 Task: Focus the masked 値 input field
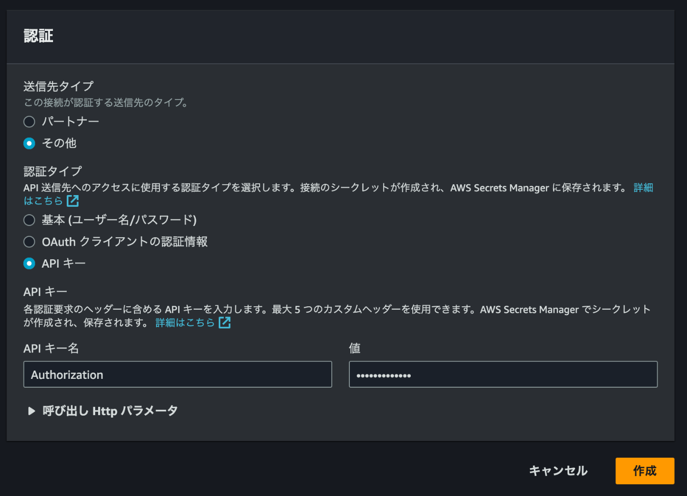(503, 374)
